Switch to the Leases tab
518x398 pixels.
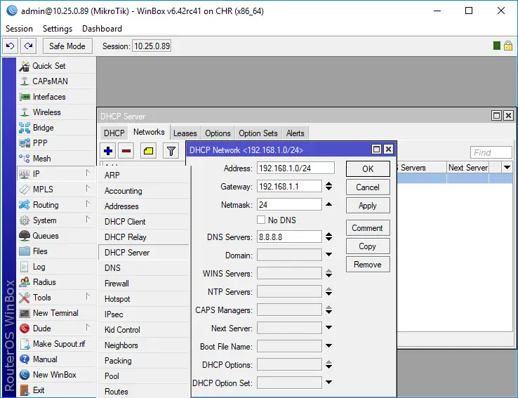[x=185, y=133]
